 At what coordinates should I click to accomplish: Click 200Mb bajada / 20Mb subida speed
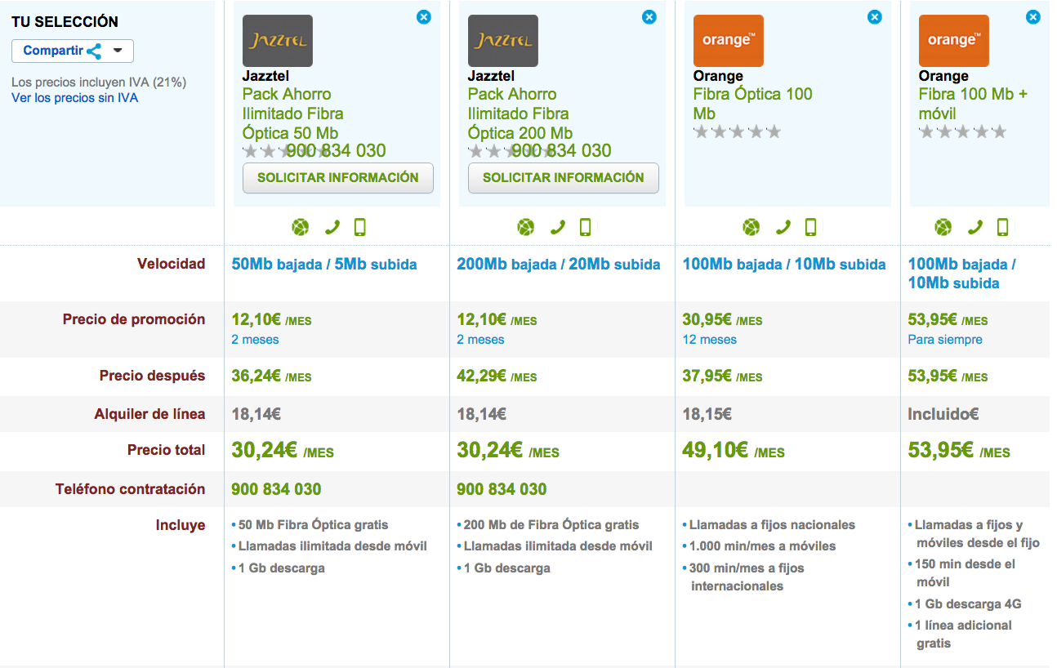coord(559,265)
